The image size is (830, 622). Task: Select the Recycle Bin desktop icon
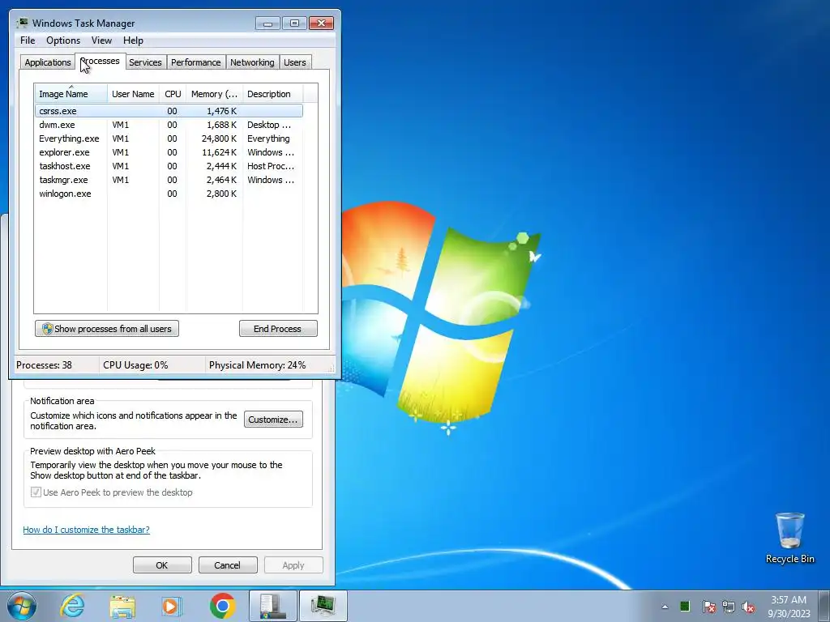pyautogui.click(x=789, y=538)
